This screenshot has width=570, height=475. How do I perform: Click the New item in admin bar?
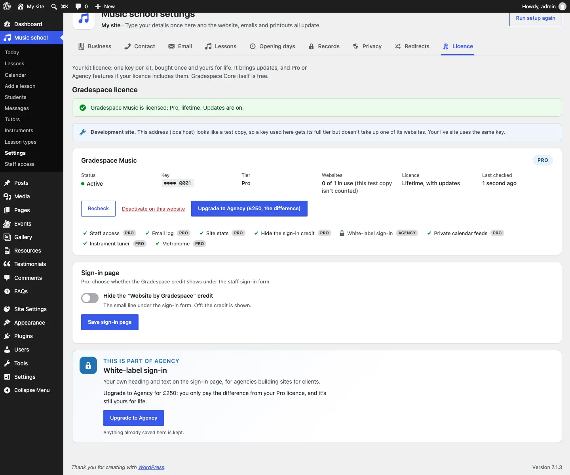pyautogui.click(x=105, y=6)
